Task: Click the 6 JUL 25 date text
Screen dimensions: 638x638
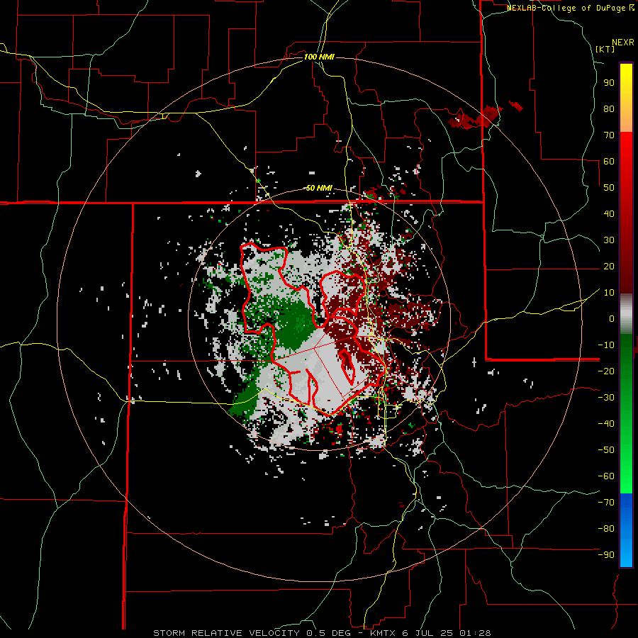Action: point(429,633)
